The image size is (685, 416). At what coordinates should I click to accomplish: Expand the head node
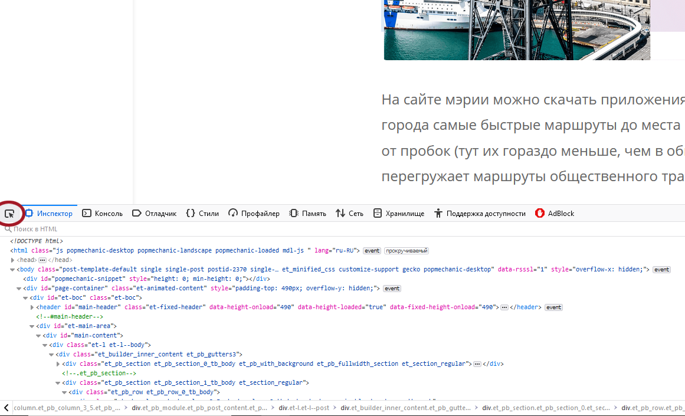(13, 260)
